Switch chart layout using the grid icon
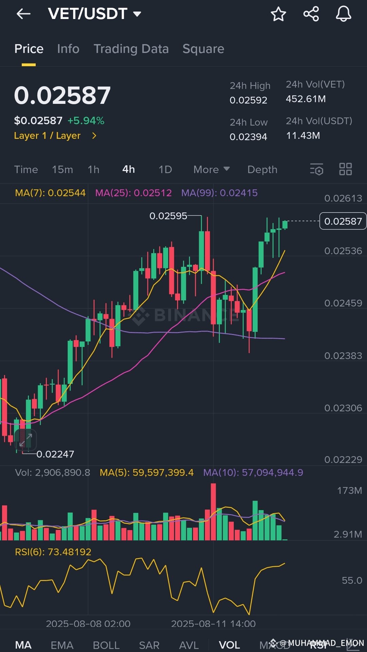The height and width of the screenshot is (652, 367). 346,169
